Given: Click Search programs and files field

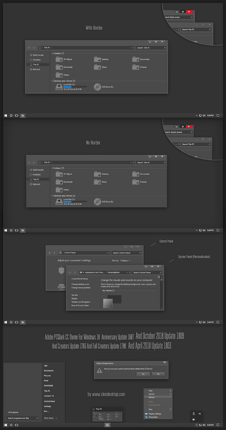Looking at the screenshot, I should 23,418.
